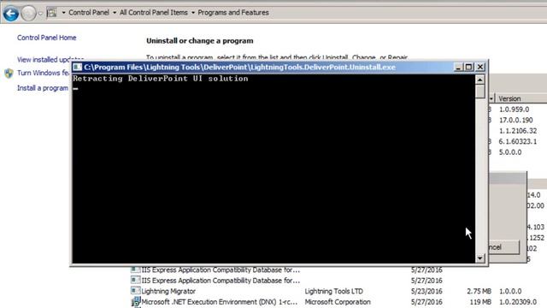The width and height of the screenshot is (547, 308).
Task: Click version 1.0.20309.0 cell
Action: 518,302
